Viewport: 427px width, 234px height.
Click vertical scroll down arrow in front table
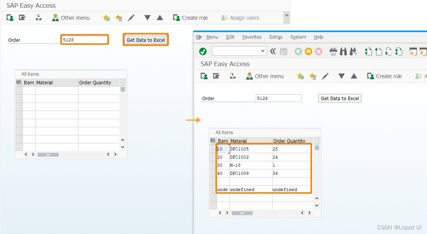pos(317,205)
